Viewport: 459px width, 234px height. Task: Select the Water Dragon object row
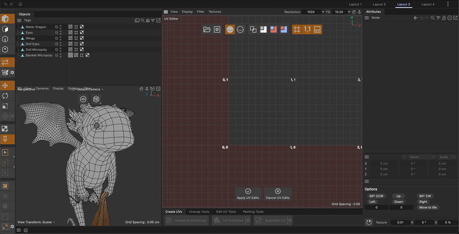coord(36,27)
